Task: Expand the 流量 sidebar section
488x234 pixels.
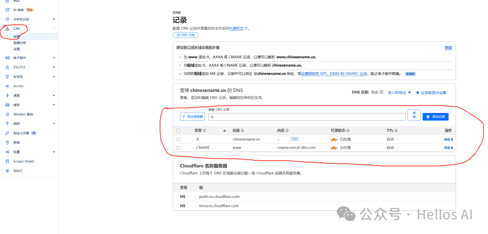Action: (x=54, y=152)
